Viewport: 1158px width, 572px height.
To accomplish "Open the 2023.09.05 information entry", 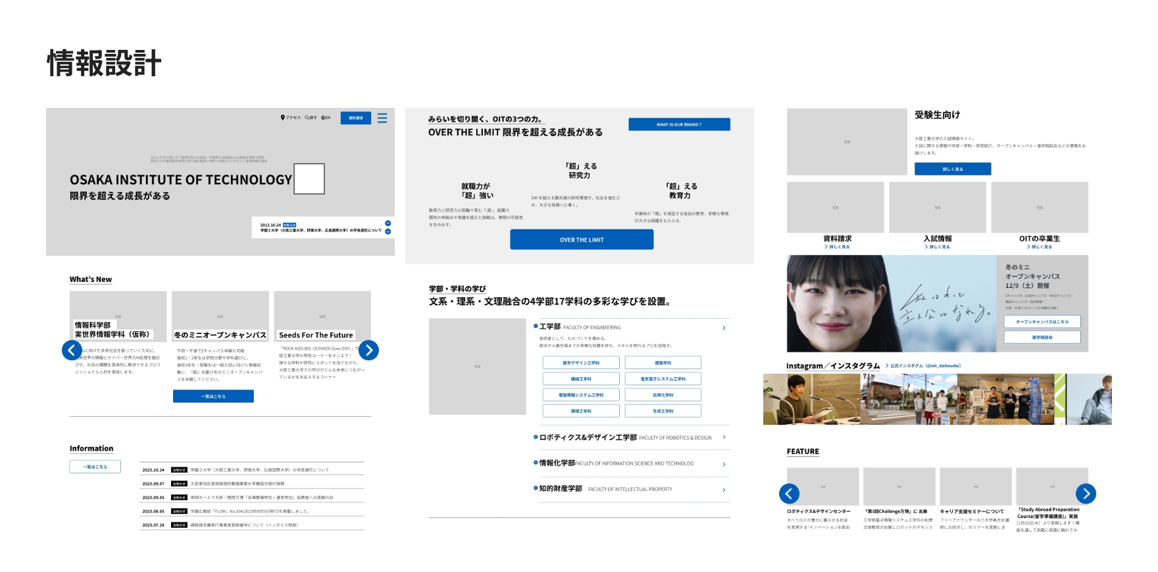I will [x=252, y=498].
